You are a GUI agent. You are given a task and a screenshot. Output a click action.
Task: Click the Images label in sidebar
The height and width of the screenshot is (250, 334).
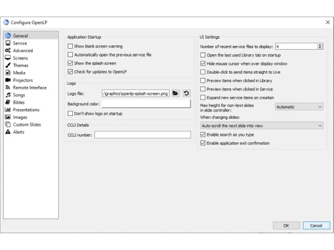click(20, 117)
